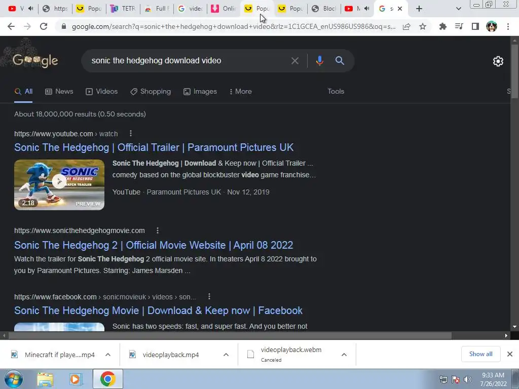Expand options for videoplayback.mp4 download
Image resolution: width=519 pixels, height=389 pixels.
226,355
